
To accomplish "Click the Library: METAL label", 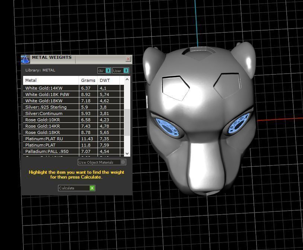I will [x=40, y=70].
